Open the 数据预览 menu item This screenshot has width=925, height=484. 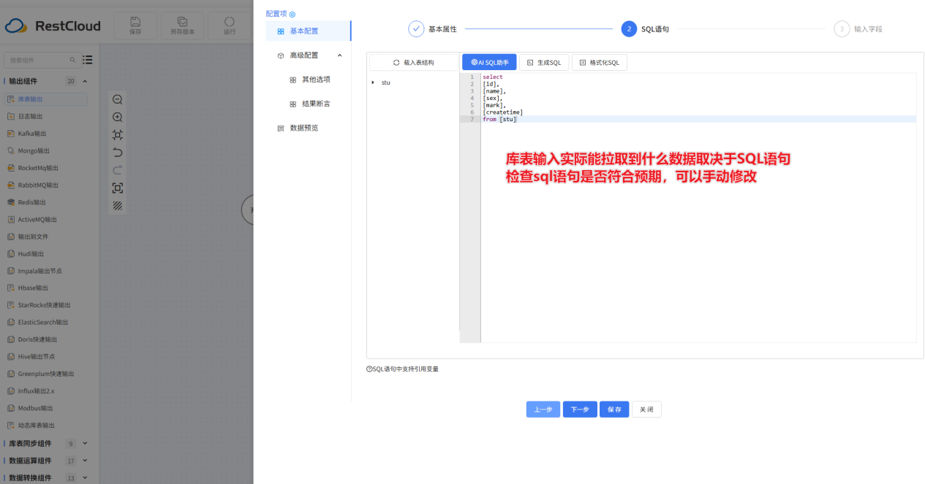pos(303,128)
